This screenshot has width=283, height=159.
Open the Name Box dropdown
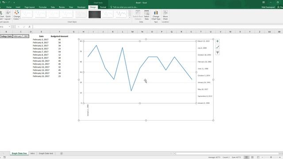coord(9,26)
